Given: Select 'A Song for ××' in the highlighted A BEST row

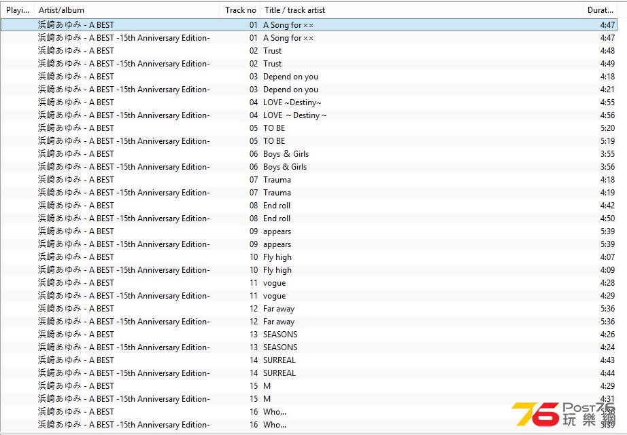Looking at the screenshot, I should 288,25.
